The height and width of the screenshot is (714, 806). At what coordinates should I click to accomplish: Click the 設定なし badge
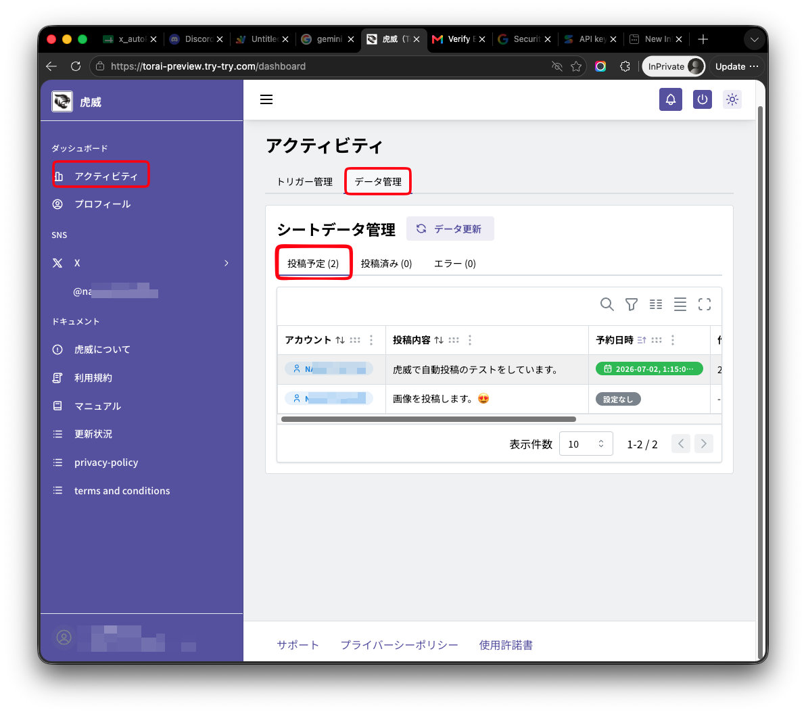618,400
